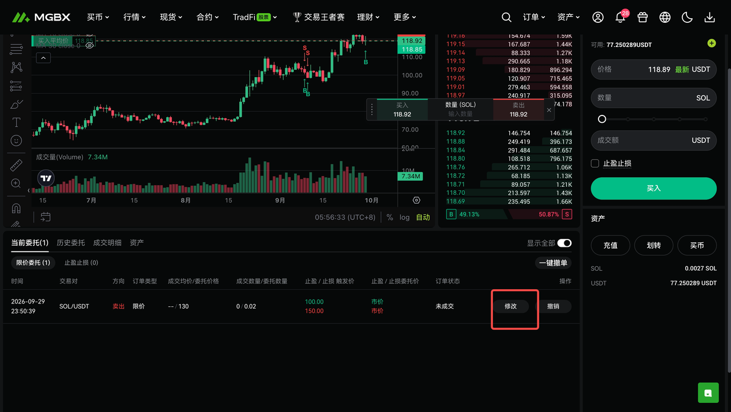The width and height of the screenshot is (731, 412).
Task: Expand the 行情 dropdown menu
Action: coord(135,17)
